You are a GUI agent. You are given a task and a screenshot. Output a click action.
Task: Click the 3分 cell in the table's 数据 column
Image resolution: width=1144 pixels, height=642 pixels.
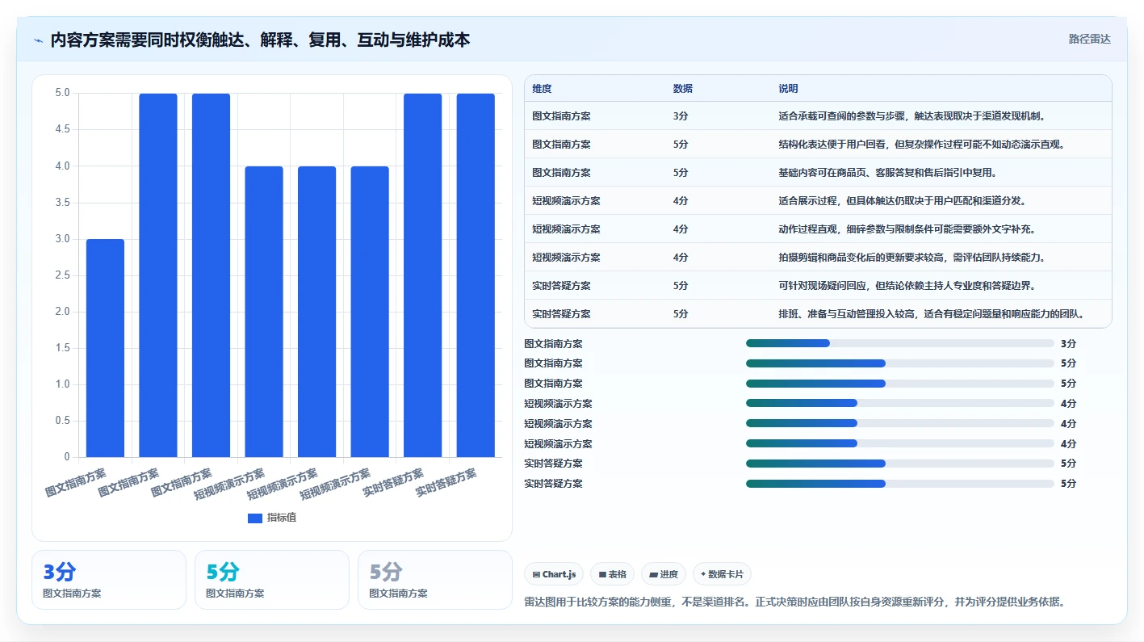[681, 115]
